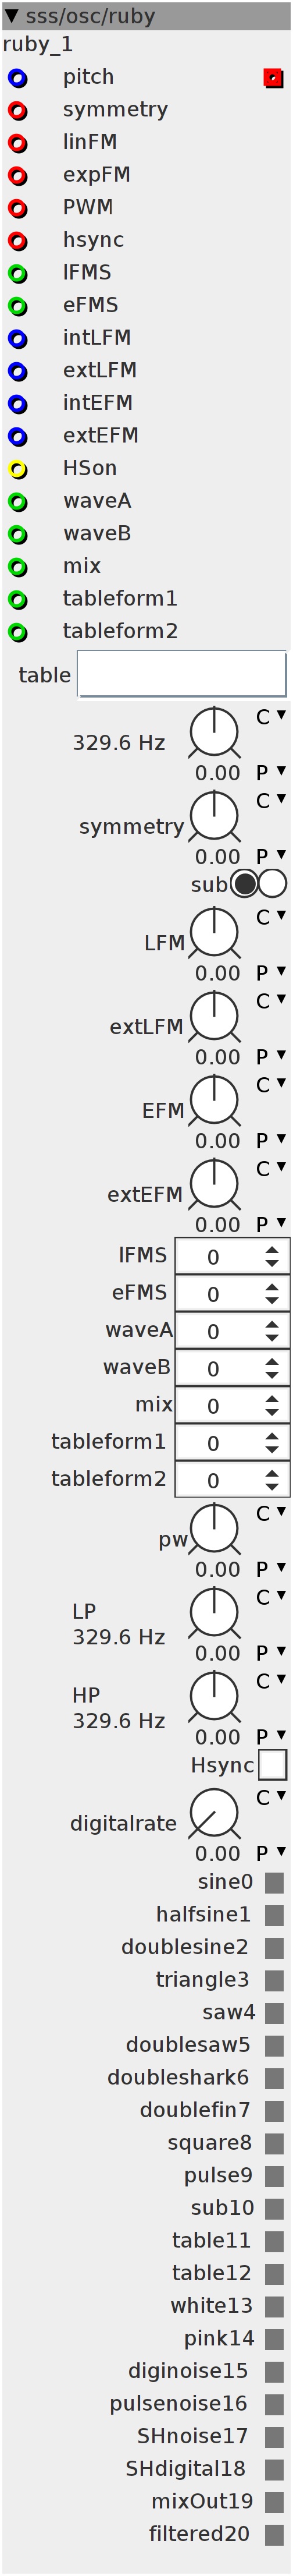
Task: Click the sine0 outlet square
Action: [x=274, y=1883]
